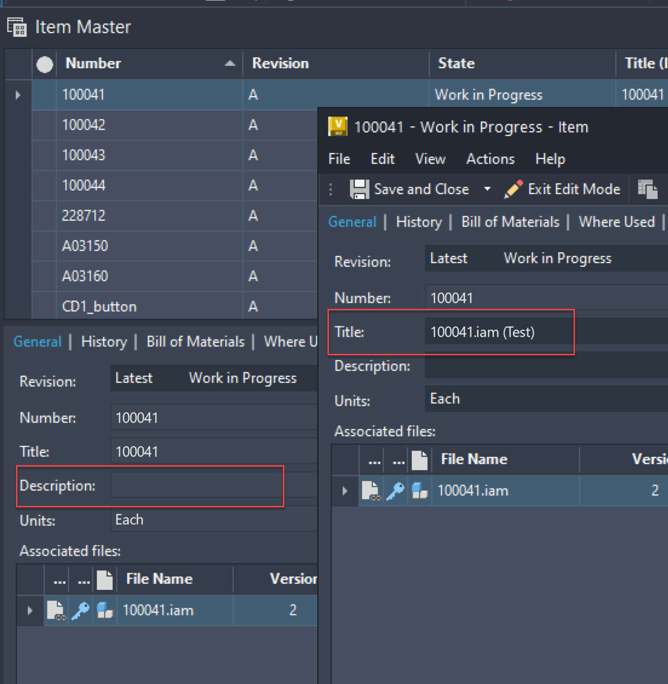Click the key icon beside 100041.iam file
Image resolution: width=668 pixels, height=684 pixels.
click(x=395, y=490)
